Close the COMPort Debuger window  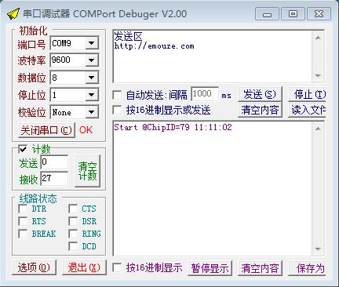click(319, 14)
